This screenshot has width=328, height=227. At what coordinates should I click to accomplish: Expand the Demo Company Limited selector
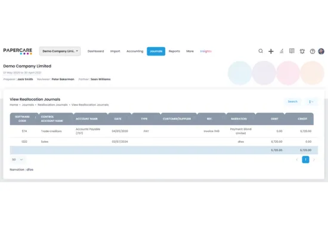click(x=60, y=51)
